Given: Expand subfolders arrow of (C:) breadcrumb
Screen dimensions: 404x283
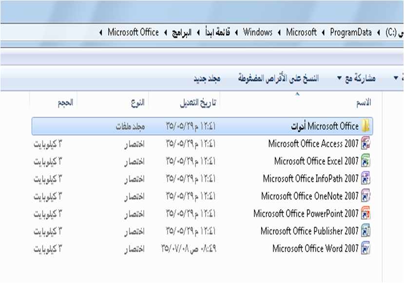Looking at the screenshot, I should pyautogui.click(x=379, y=33).
